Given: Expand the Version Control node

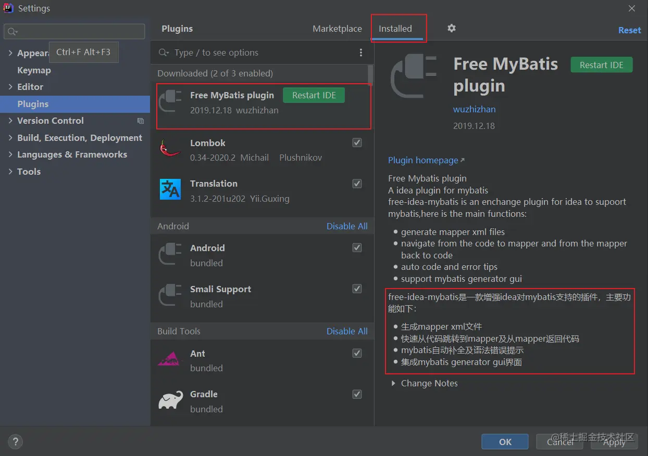Looking at the screenshot, I should [10, 121].
